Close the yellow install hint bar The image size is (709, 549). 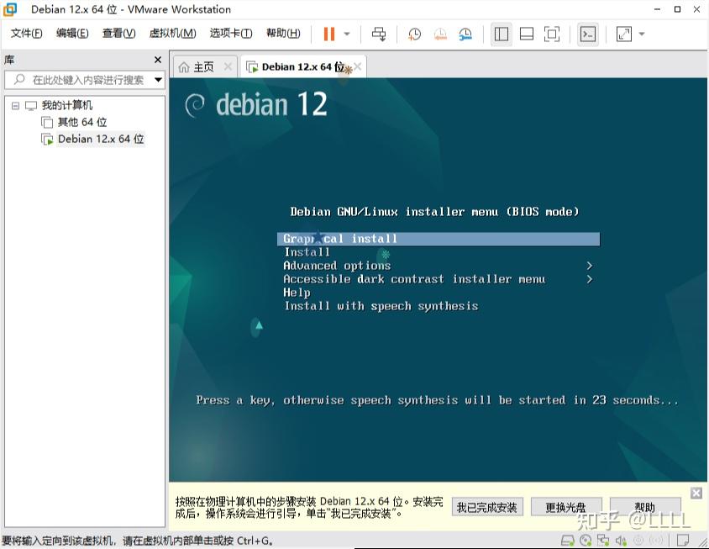coord(696,493)
